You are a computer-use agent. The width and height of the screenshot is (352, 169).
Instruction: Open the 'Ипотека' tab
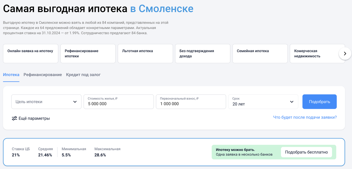click(11, 75)
